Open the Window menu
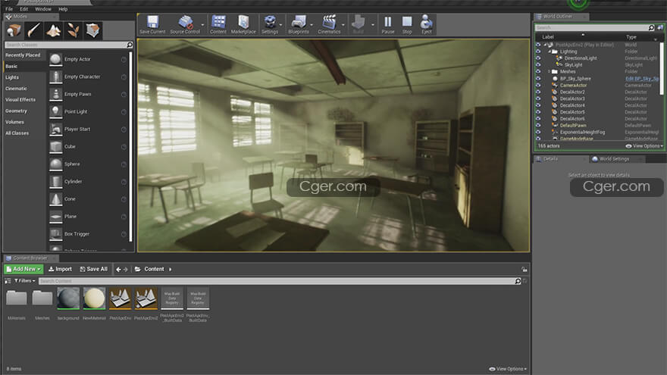This screenshot has height=375, width=667. pyautogui.click(x=43, y=9)
